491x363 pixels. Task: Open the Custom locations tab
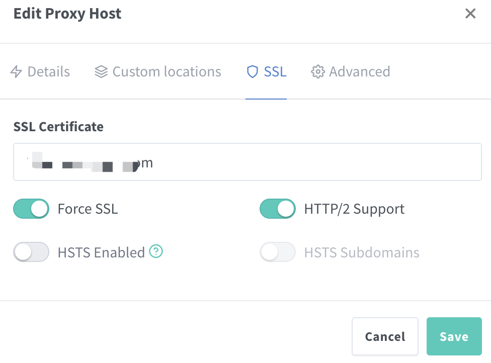158,72
